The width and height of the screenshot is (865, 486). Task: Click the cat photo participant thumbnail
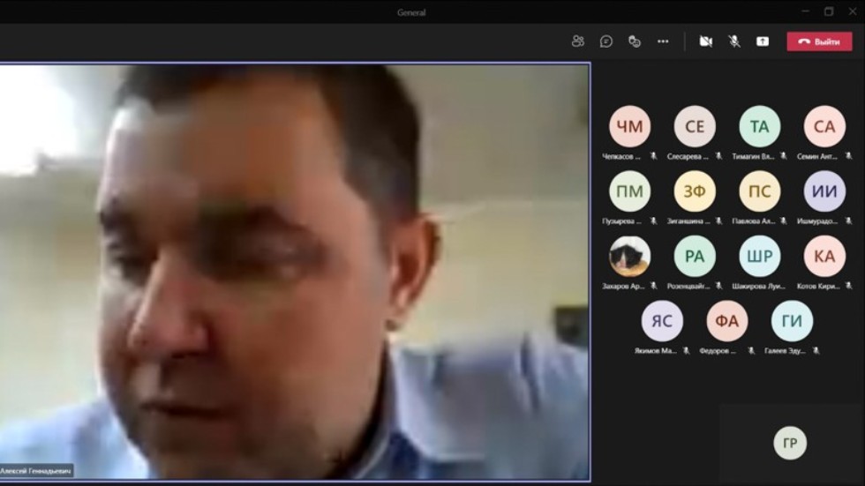click(629, 257)
